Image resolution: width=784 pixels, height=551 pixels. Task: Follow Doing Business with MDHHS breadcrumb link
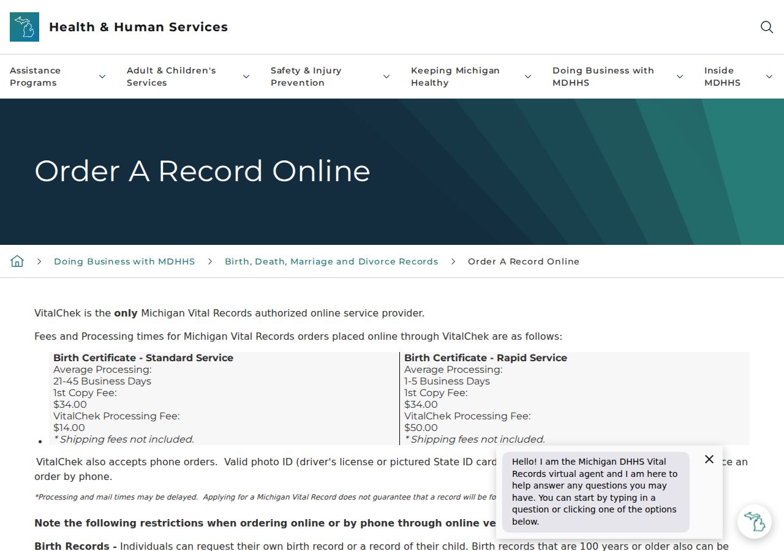[124, 261]
